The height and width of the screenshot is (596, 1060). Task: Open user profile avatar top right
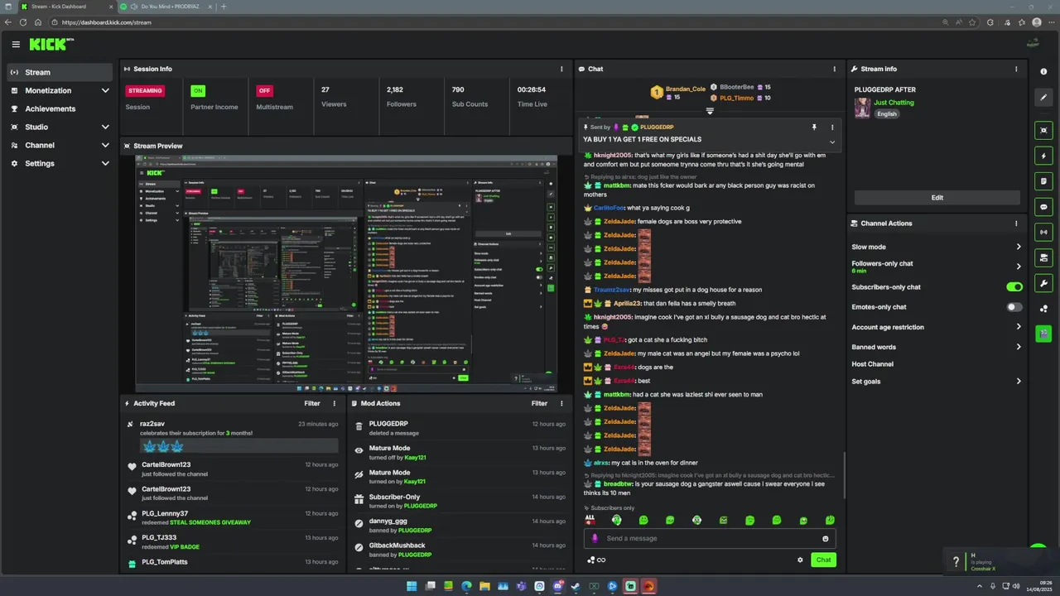point(1033,44)
